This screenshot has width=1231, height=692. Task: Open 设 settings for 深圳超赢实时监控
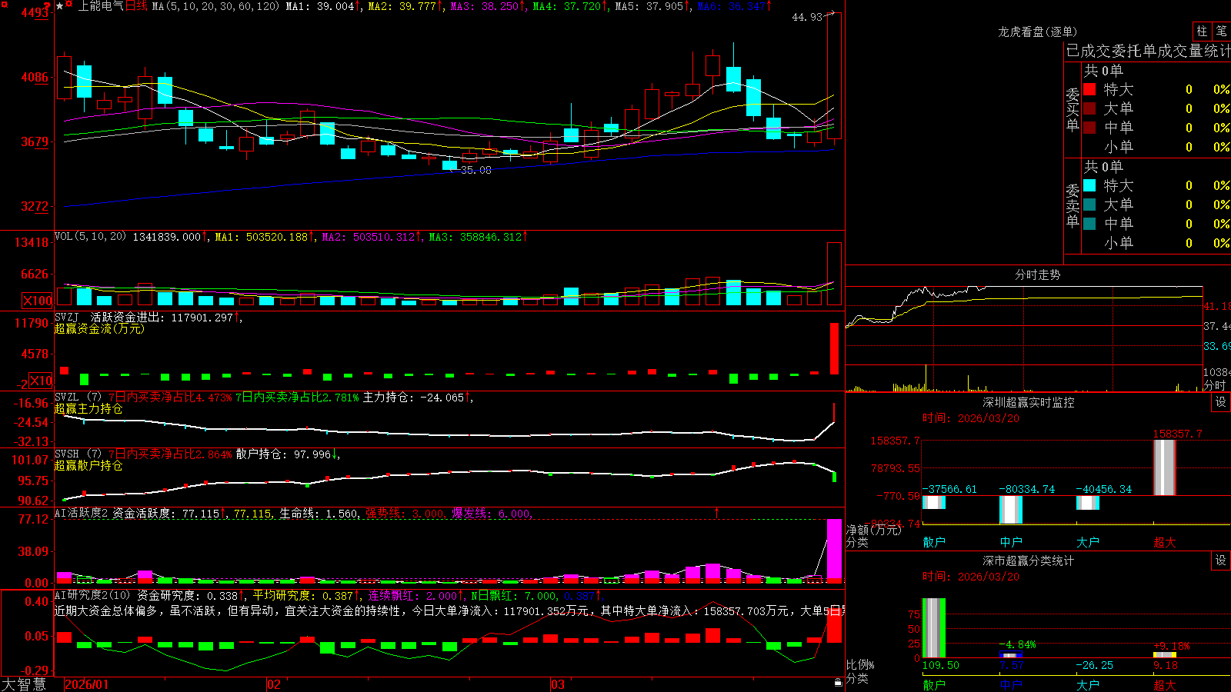click(1221, 402)
